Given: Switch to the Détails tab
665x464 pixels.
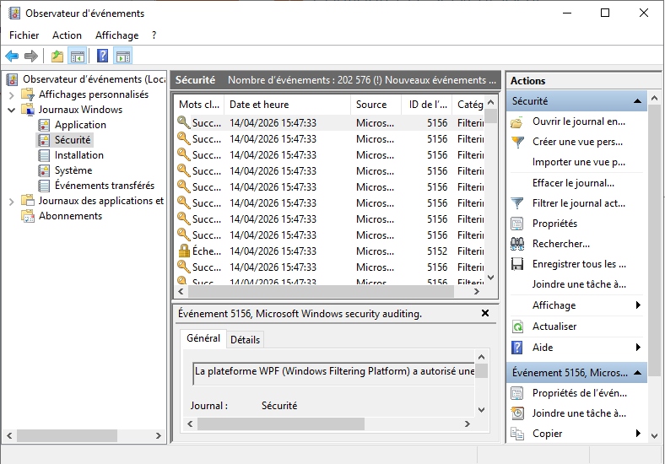Looking at the screenshot, I should (245, 340).
